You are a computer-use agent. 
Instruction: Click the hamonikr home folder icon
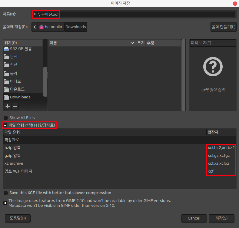pos(41,27)
